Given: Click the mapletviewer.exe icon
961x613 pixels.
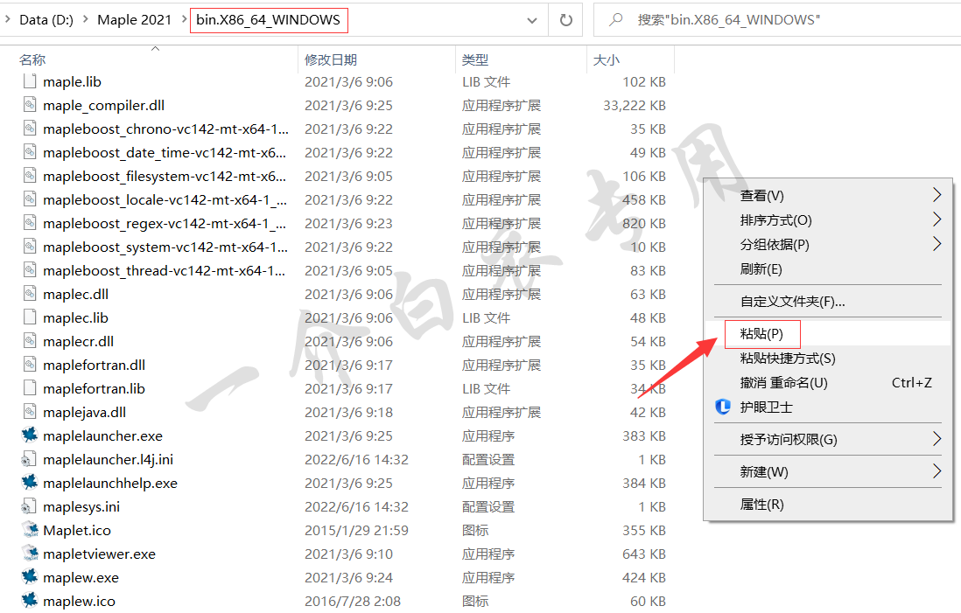Looking at the screenshot, I should (x=30, y=554).
